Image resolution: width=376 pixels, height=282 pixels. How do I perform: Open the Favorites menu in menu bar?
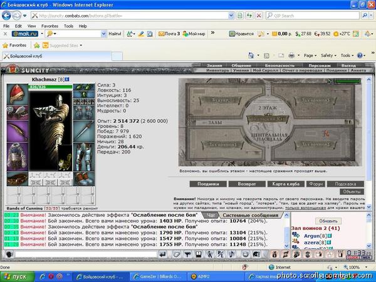coord(50,26)
